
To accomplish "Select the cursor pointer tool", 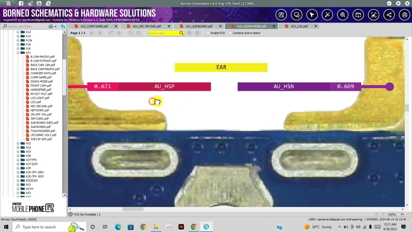I will (x=312, y=15).
